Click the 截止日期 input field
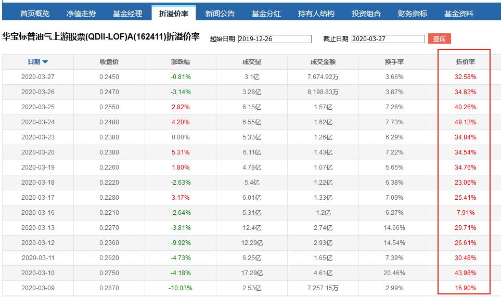501x297 pixels. [x=388, y=39]
